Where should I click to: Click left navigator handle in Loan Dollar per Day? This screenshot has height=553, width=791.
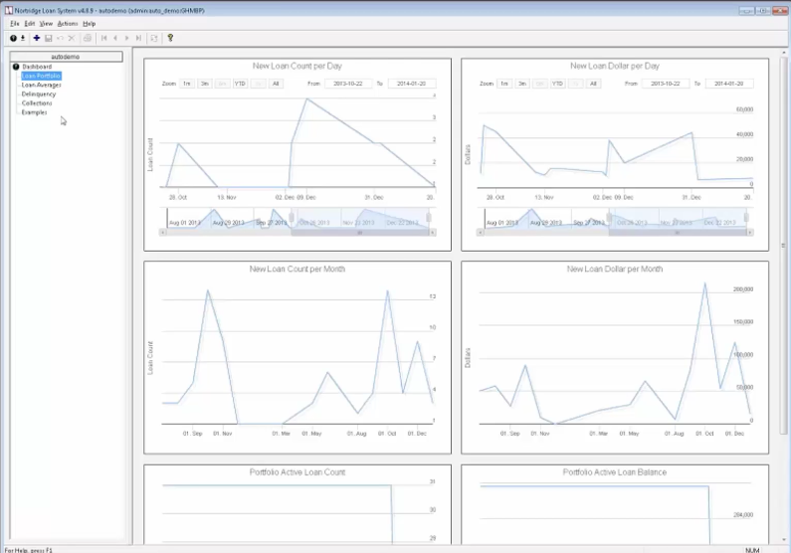tap(609, 217)
